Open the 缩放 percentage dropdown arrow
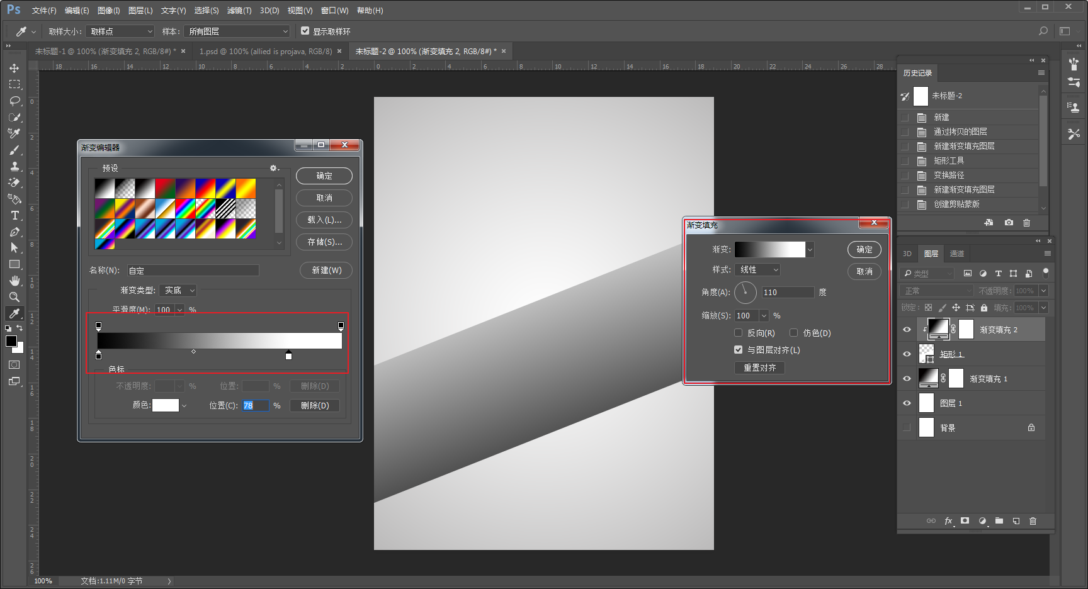 (764, 316)
